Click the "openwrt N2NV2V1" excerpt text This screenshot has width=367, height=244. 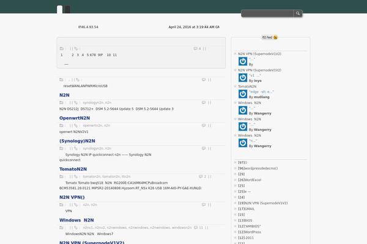coord(74,132)
